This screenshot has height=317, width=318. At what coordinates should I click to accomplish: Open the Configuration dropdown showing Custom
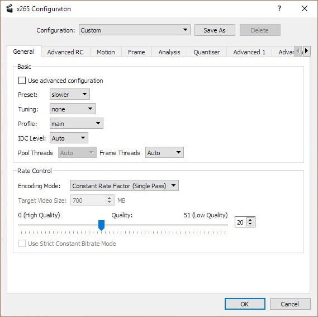135,30
